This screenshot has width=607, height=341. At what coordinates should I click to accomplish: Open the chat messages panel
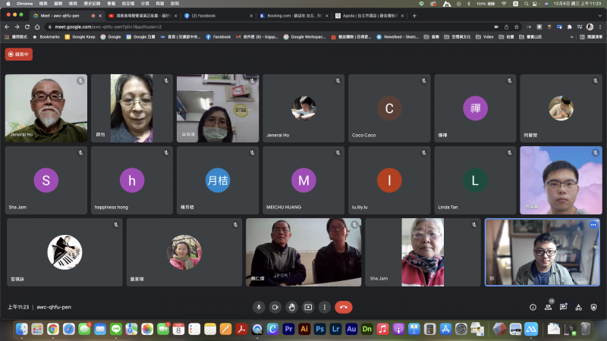(564, 307)
